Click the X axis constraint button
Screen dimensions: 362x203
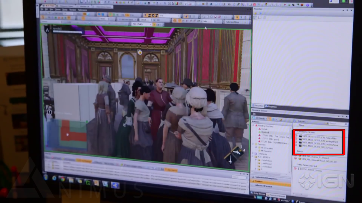[237, 17]
